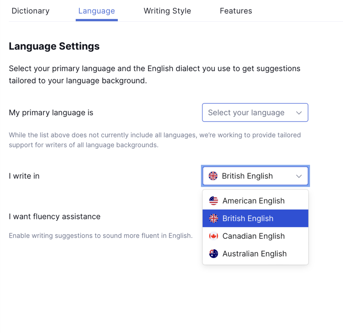Switch to the Features tab
Viewport: 343px width, 333px height.
click(236, 11)
